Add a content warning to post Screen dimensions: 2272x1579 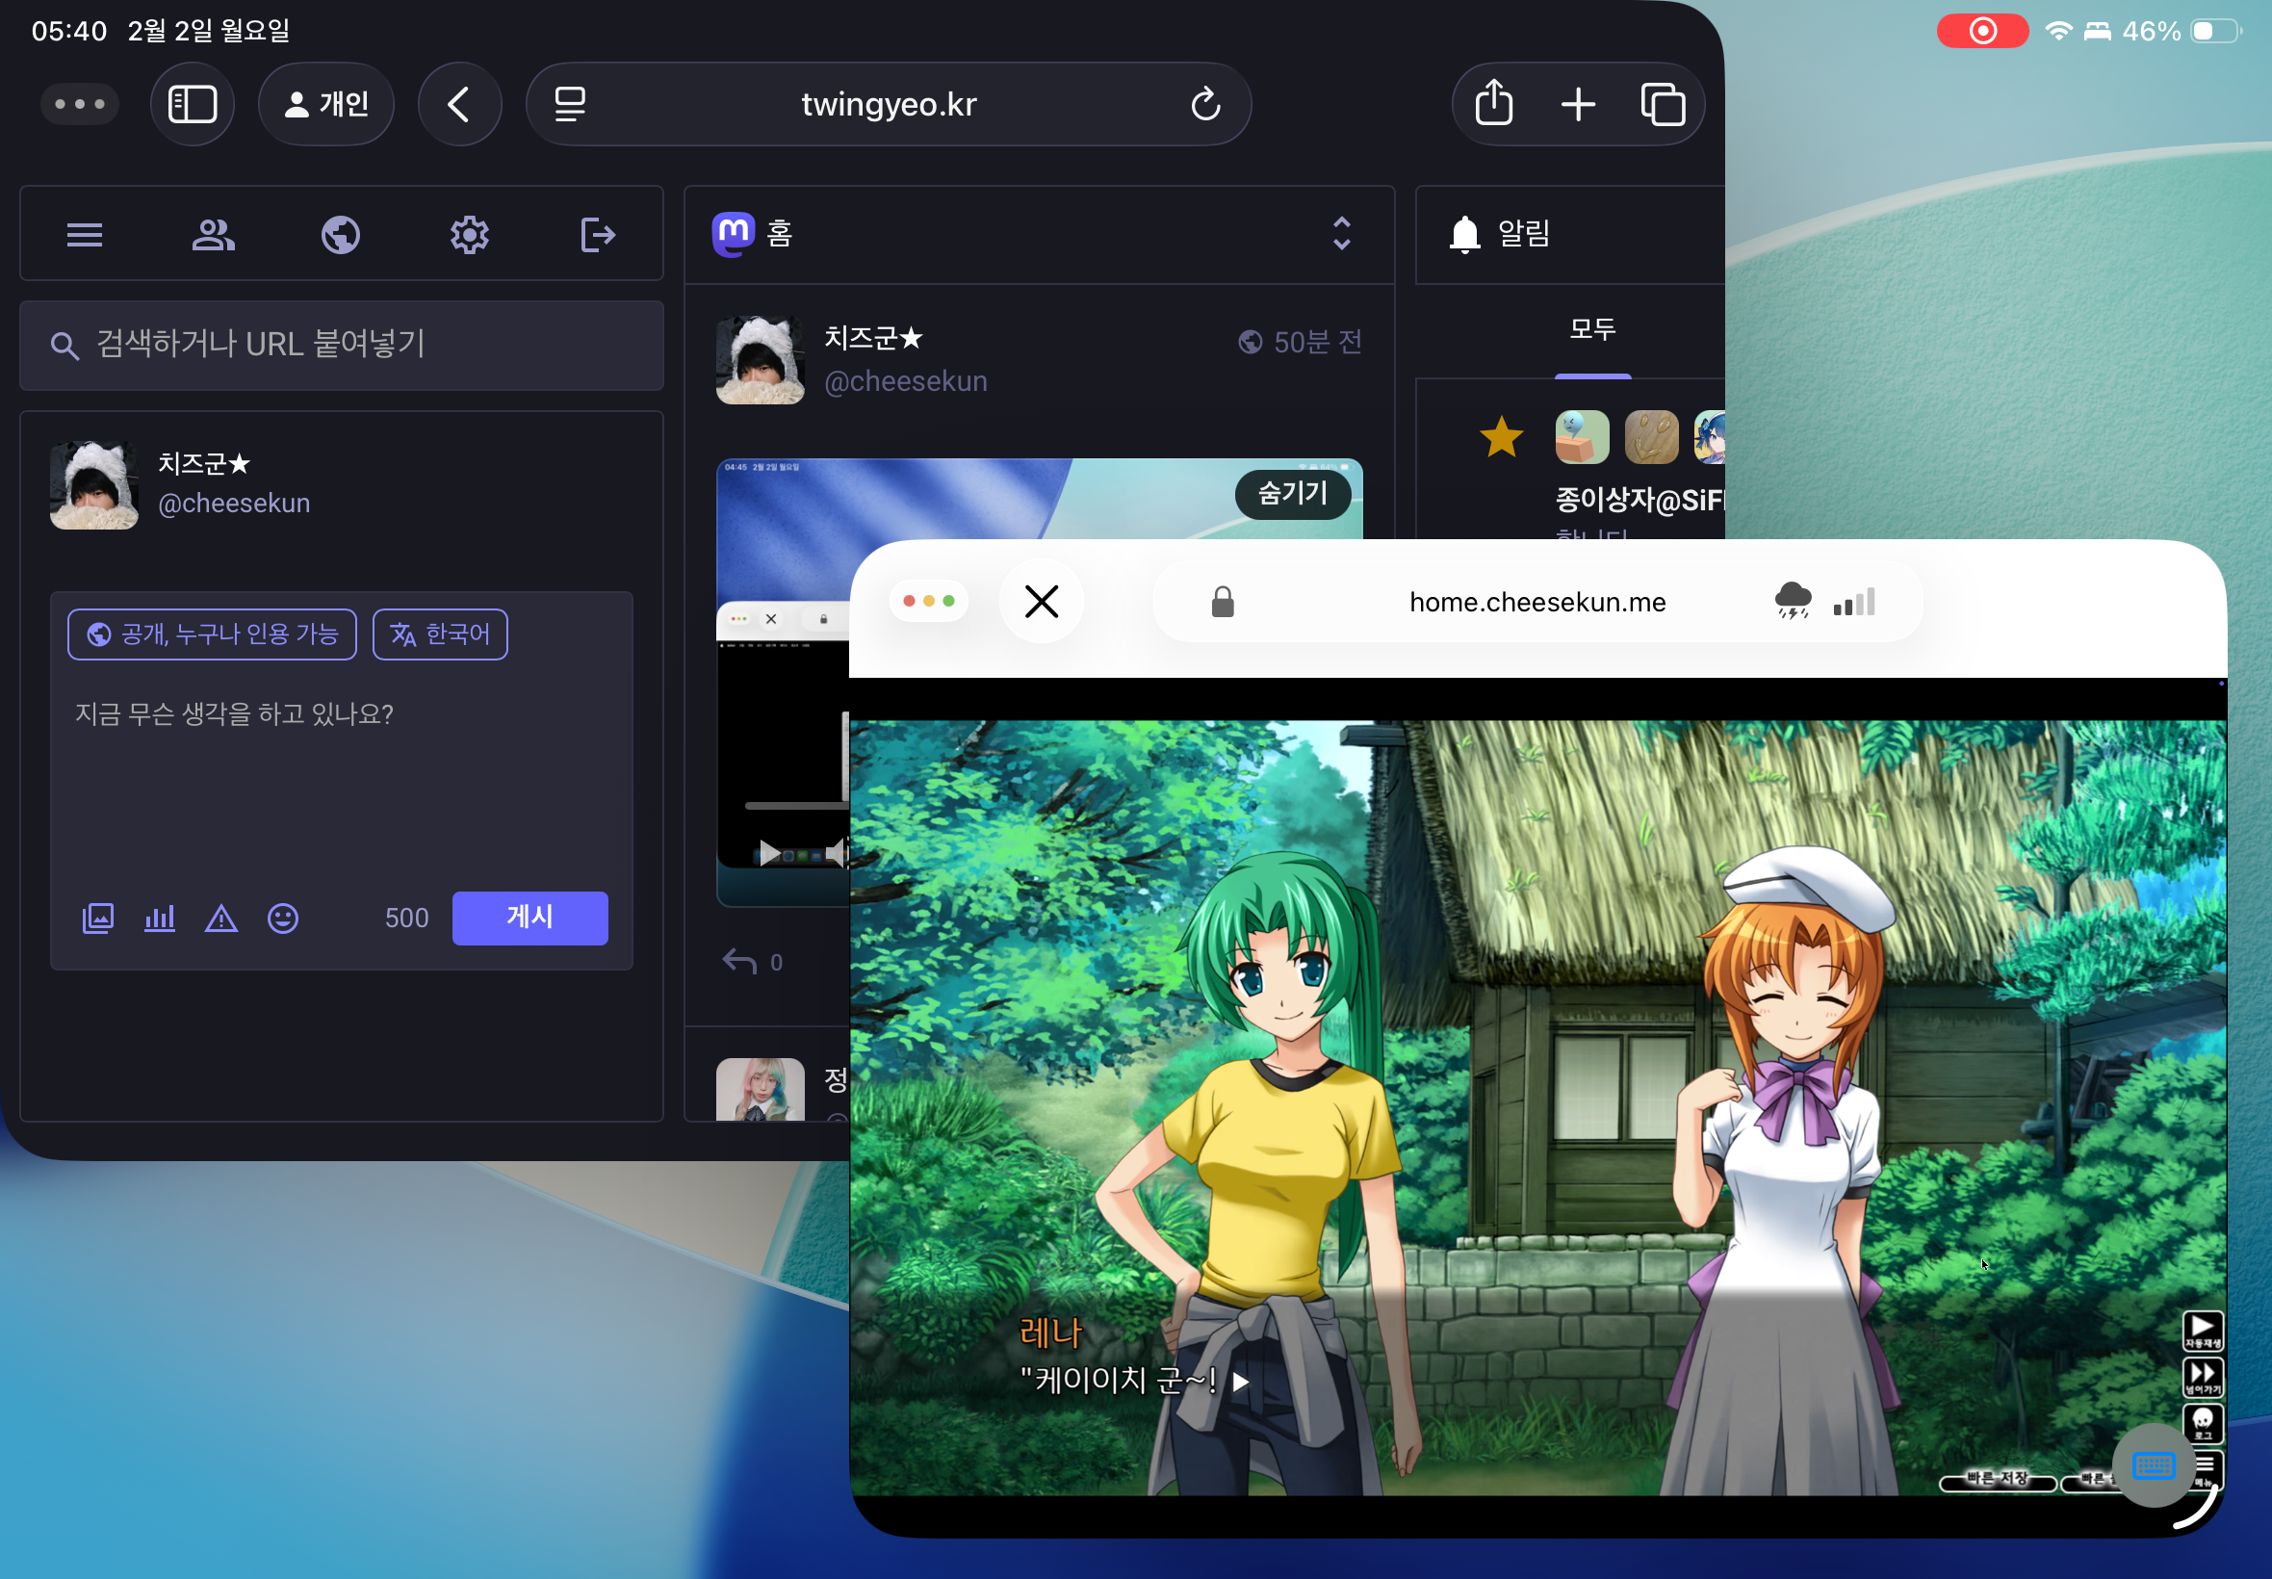coord(220,919)
